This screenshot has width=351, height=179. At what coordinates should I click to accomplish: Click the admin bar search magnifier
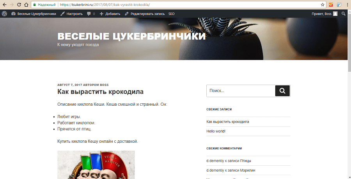(343, 14)
